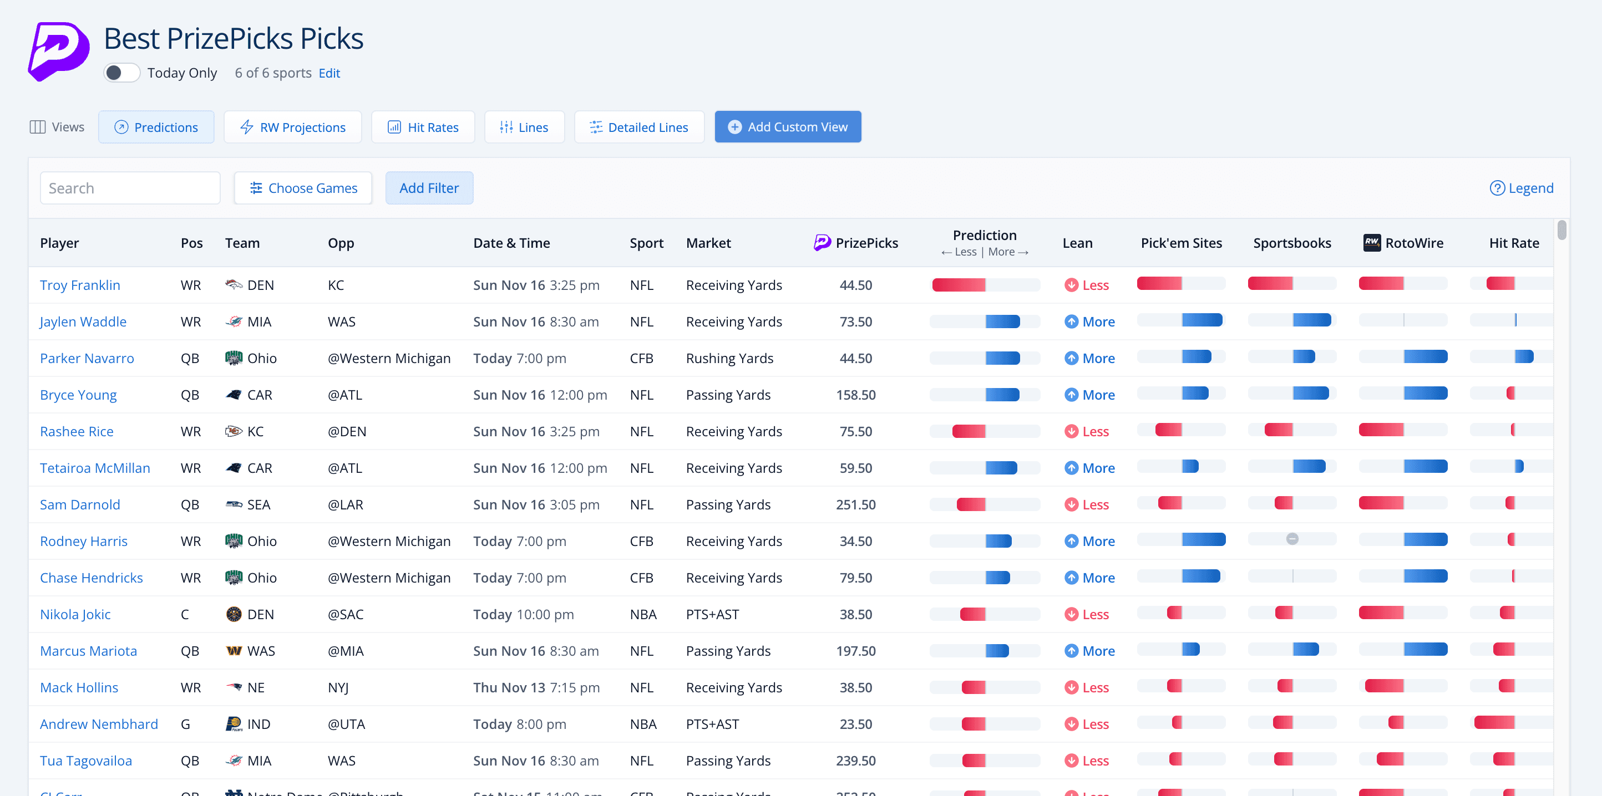Click the bar-chart icon beside Hit Rates
This screenshot has height=796, width=1602.
tap(396, 127)
